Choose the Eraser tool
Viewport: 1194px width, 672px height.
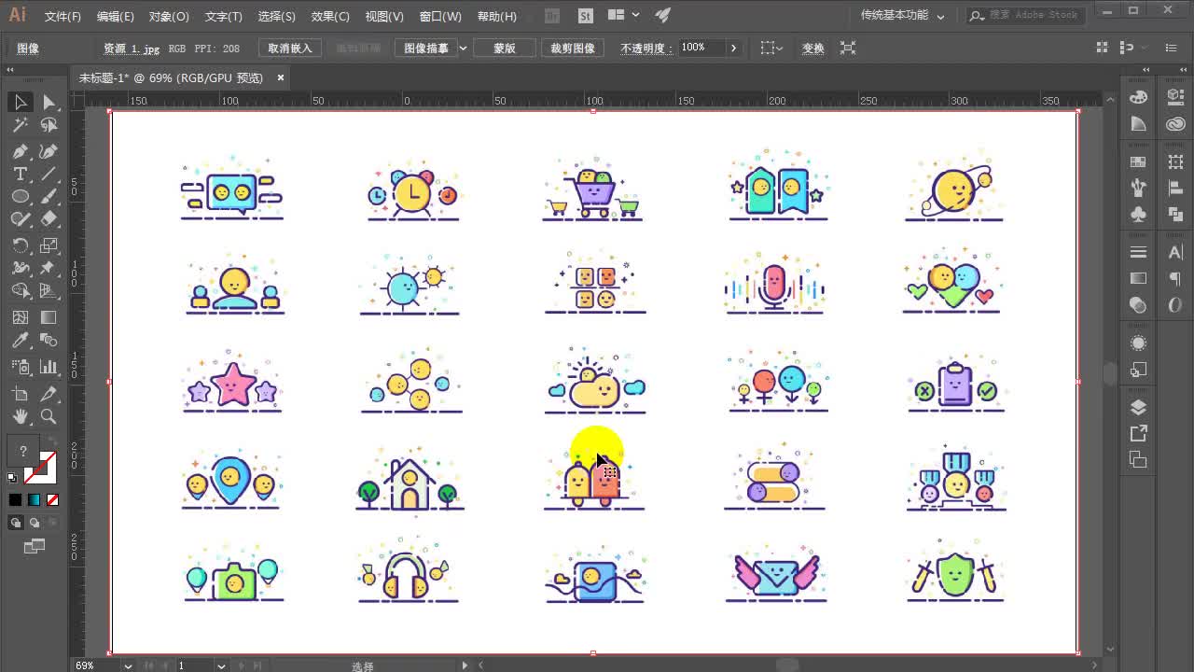(49, 220)
